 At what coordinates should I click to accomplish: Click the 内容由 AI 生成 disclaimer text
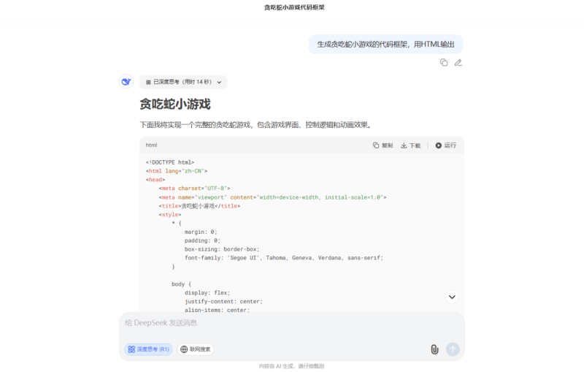point(291,366)
